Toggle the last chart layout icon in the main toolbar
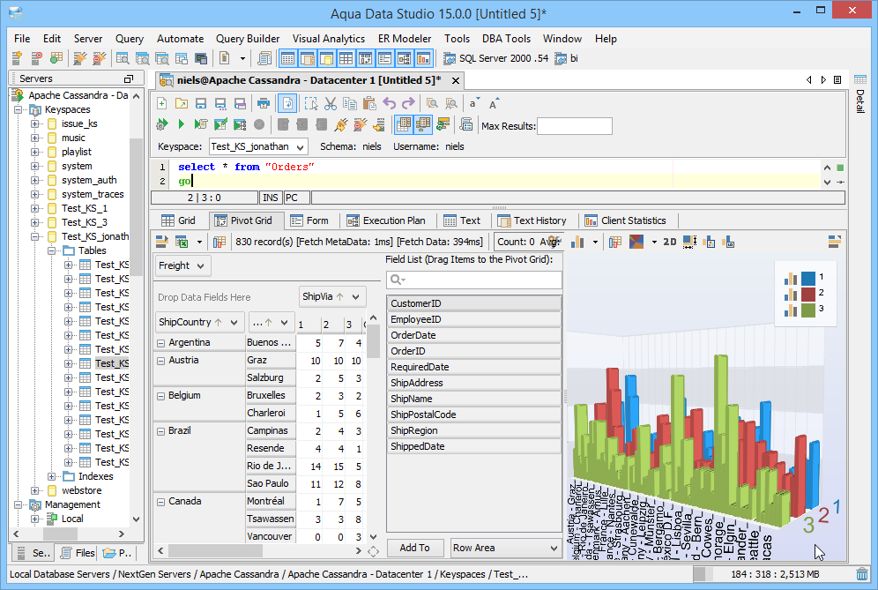Screen dimensions: 878x590 (424, 58)
